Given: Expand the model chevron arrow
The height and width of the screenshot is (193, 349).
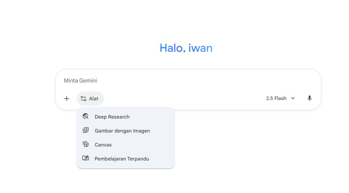Looking at the screenshot, I should pos(293,98).
